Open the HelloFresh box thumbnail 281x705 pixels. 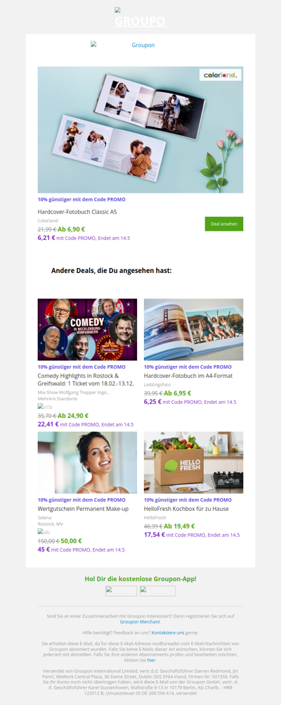[x=193, y=463]
